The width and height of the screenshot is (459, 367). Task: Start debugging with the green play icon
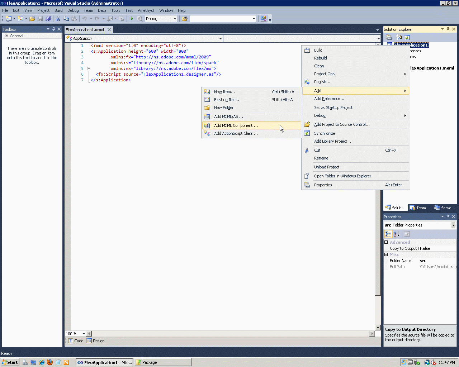coord(132,19)
